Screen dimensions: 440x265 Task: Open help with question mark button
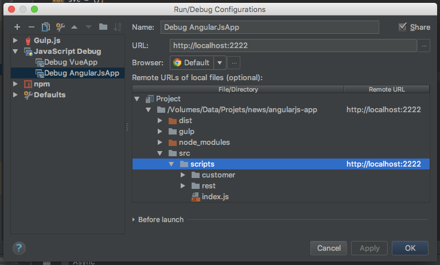[19, 248]
